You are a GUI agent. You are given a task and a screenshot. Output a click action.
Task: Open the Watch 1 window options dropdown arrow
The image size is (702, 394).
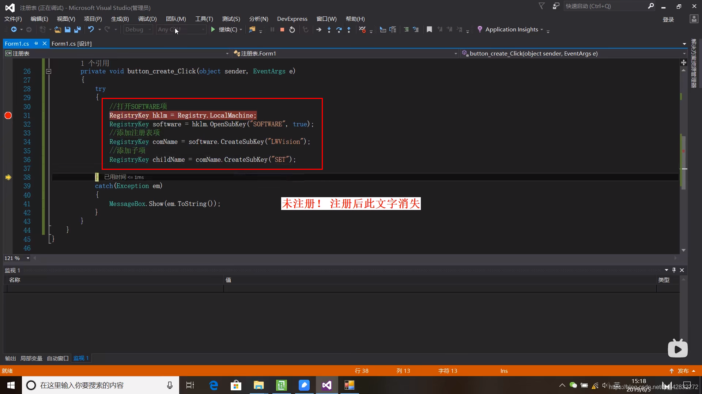coord(666,270)
